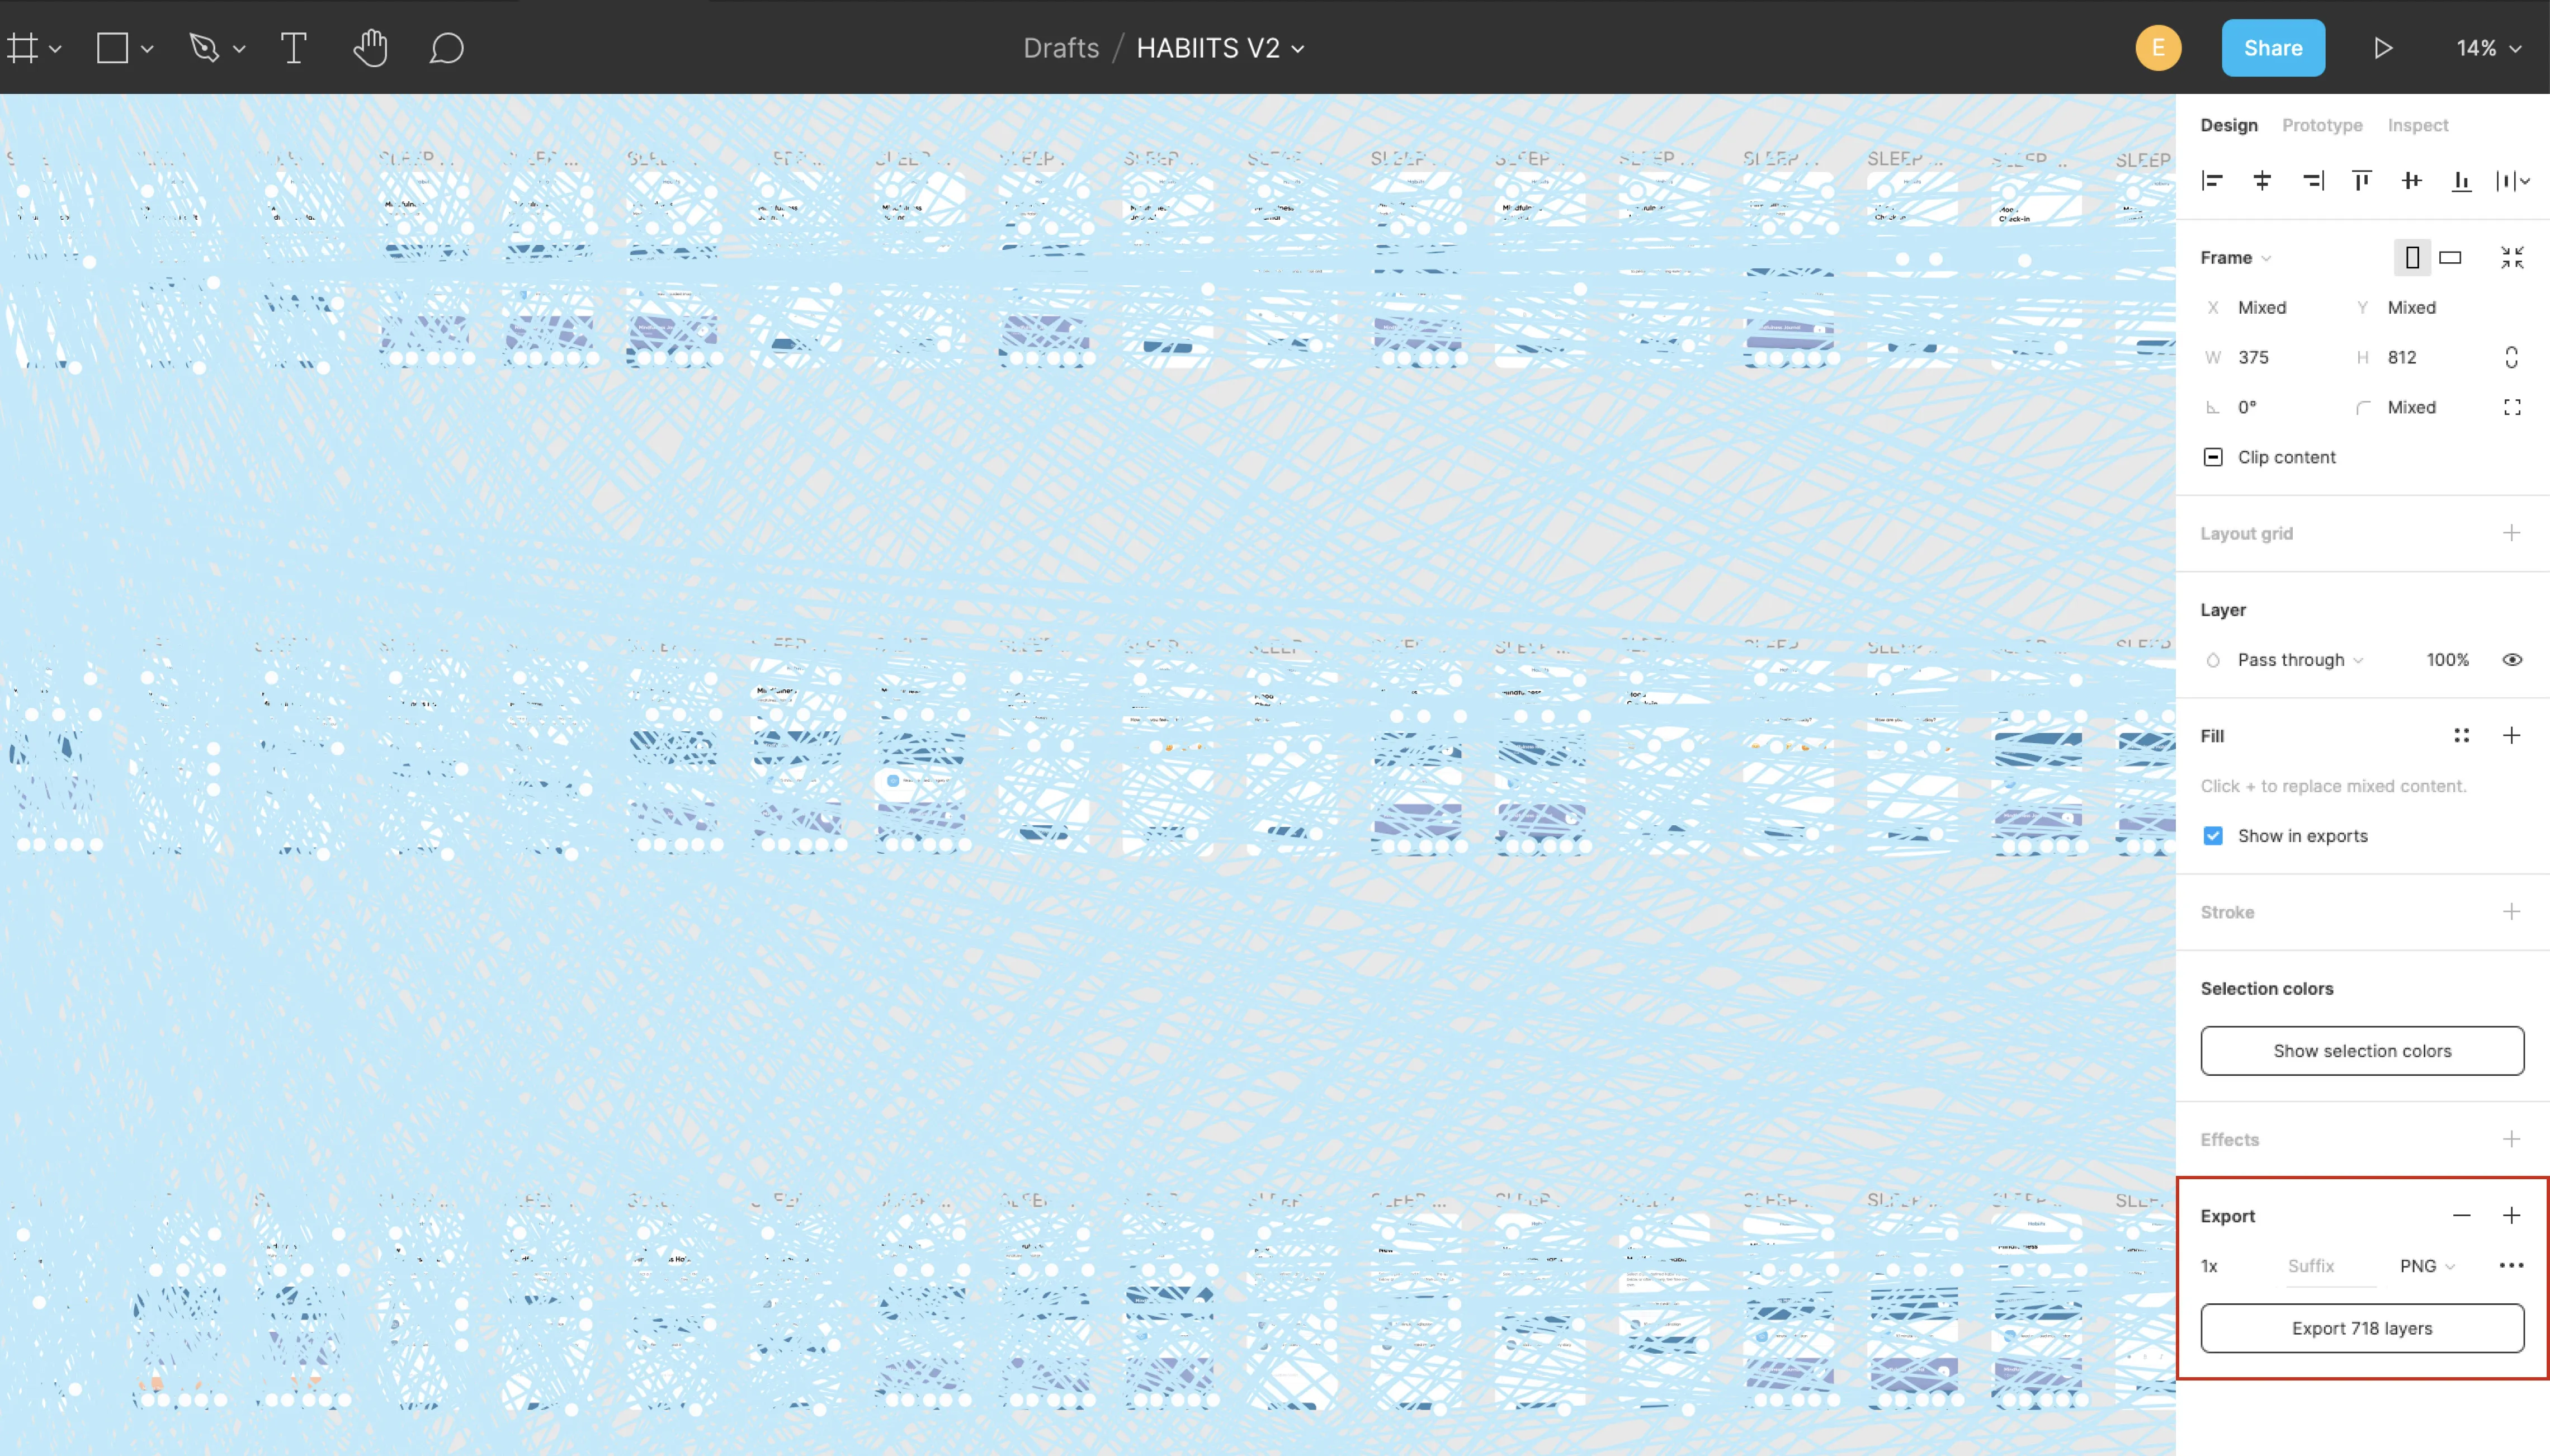The image size is (2550, 1456).
Task: Open Pass through blend mode dropdown
Action: pyautogui.click(x=2299, y=659)
